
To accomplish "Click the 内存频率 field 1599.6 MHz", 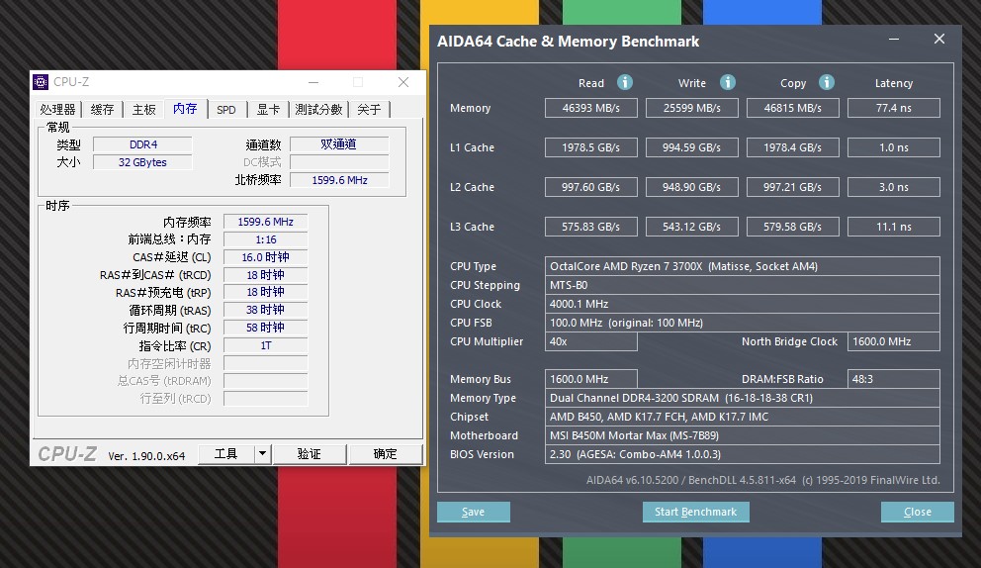I will click(265, 222).
